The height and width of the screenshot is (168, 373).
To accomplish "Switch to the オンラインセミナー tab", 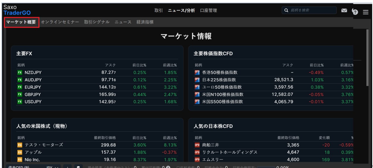I will coord(60,22).
